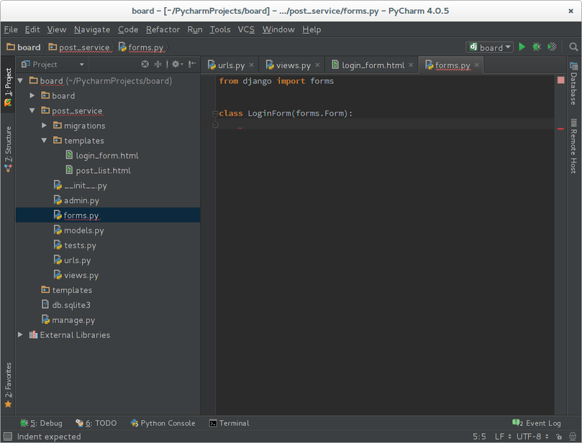The height and width of the screenshot is (443, 582).
Task: Close the views.py tab
Action: tap(317, 65)
